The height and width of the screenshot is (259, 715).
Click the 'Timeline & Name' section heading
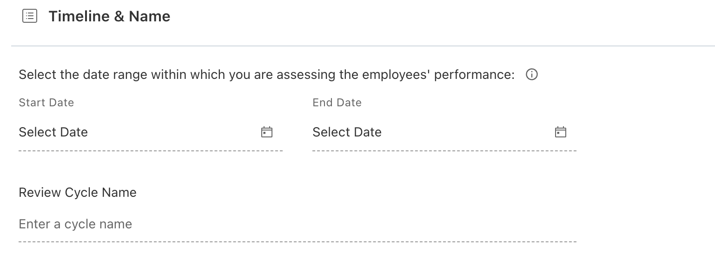109,16
